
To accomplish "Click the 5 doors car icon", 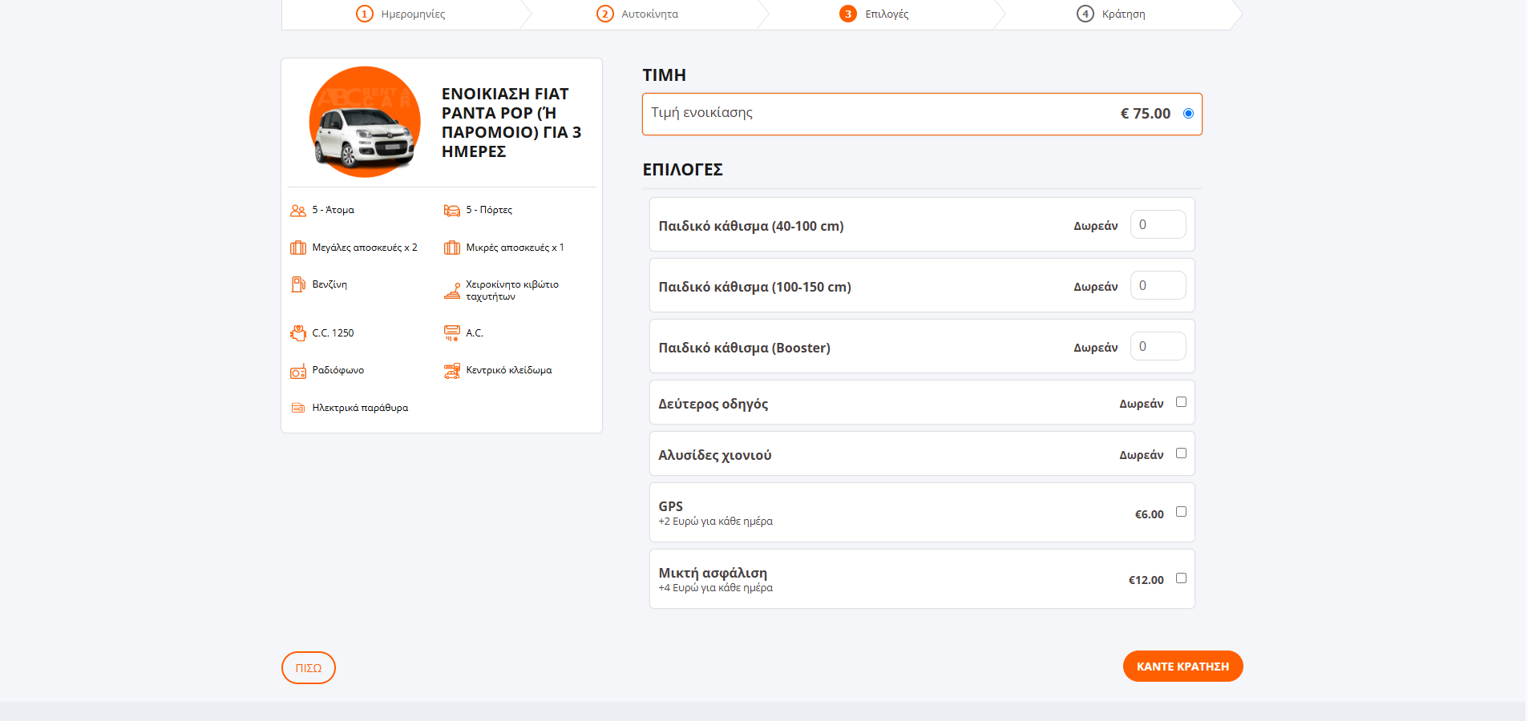I will pos(452,211).
